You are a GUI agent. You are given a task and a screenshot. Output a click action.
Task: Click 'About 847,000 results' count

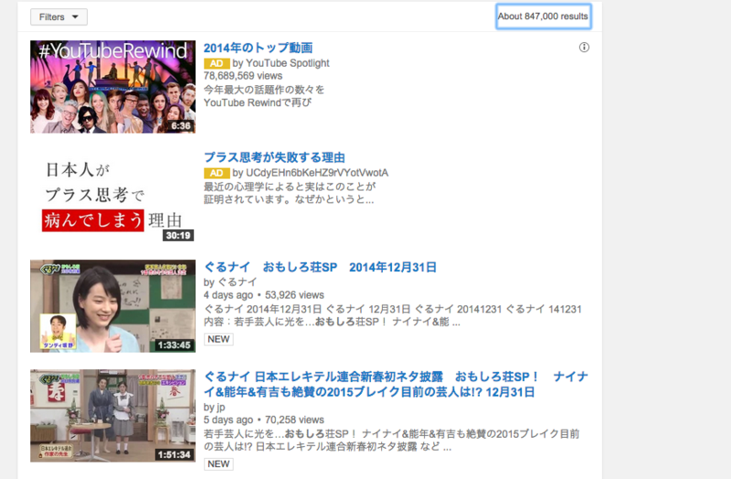point(543,16)
